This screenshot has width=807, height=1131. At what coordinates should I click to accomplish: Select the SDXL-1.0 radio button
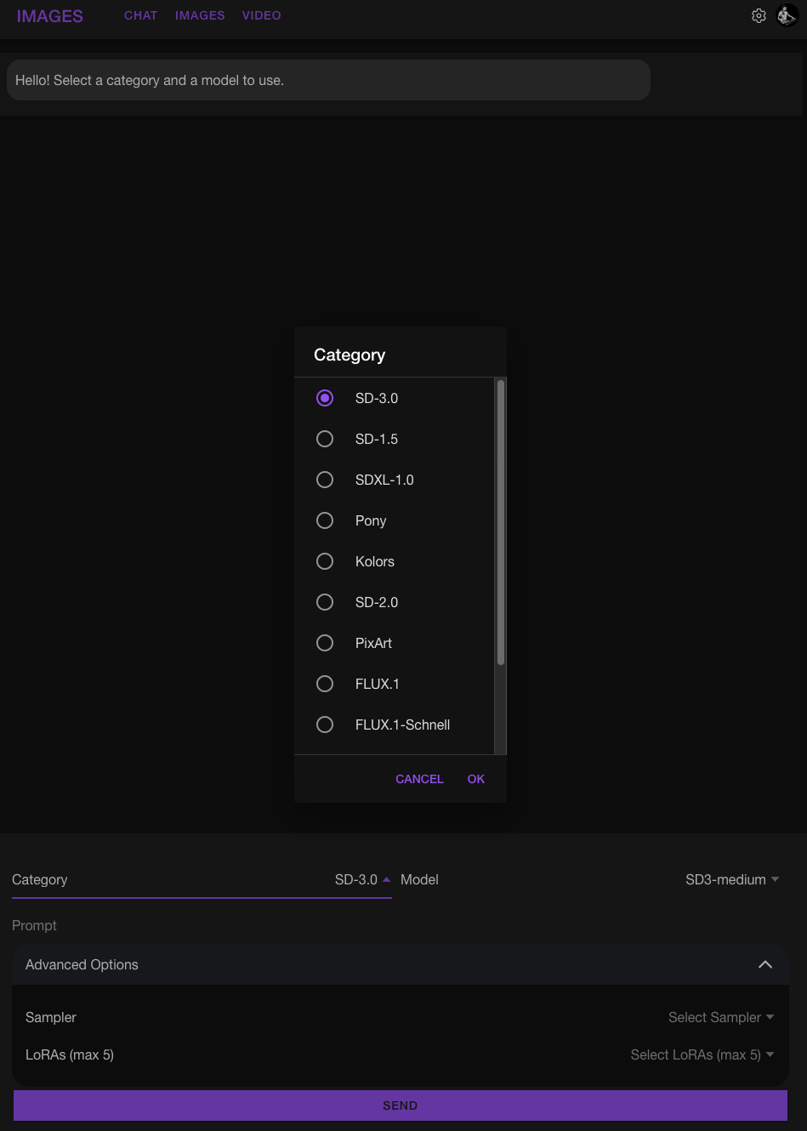[x=325, y=480]
